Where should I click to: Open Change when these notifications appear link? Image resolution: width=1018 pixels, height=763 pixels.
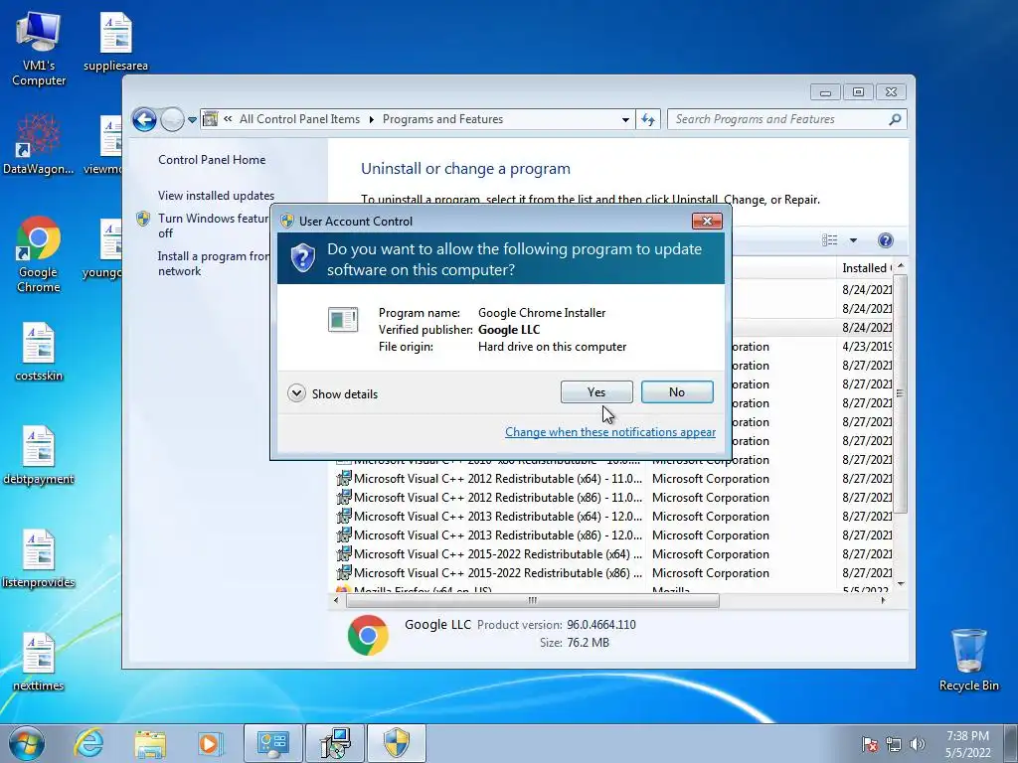click(x=610, y=432)
